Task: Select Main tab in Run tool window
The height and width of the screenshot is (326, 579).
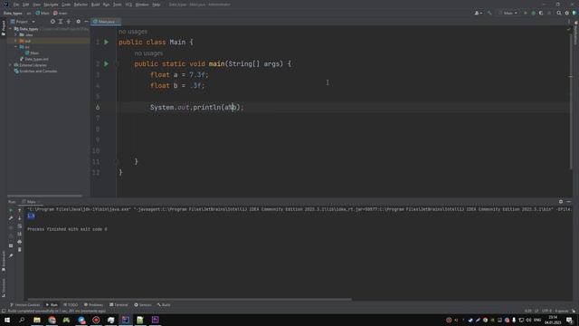Action: coord(30,202)
